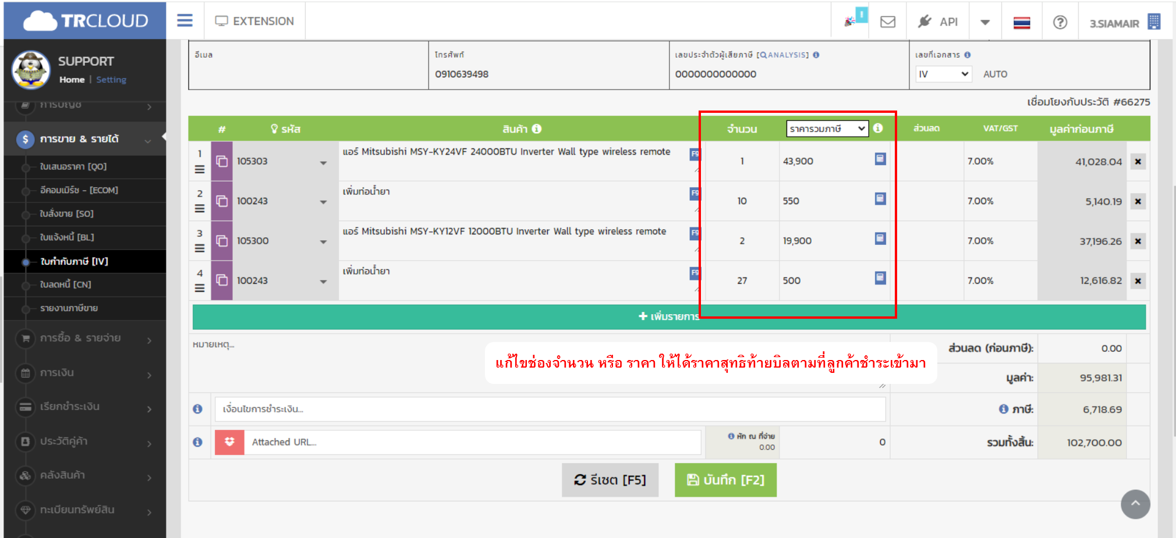The width and height of the screenshot is (1176, 538).
Task: Click the บันทึก [F2] save button
Action: click(725, 480)
